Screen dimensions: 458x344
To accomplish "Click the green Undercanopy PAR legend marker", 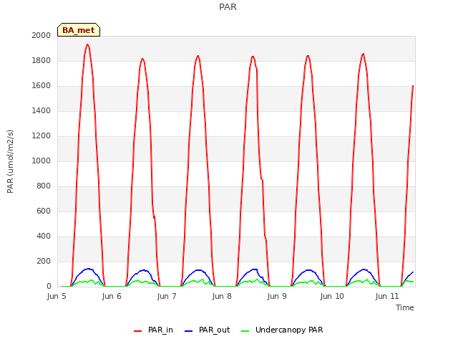I will pyautogui.click(x=245, y=331).
